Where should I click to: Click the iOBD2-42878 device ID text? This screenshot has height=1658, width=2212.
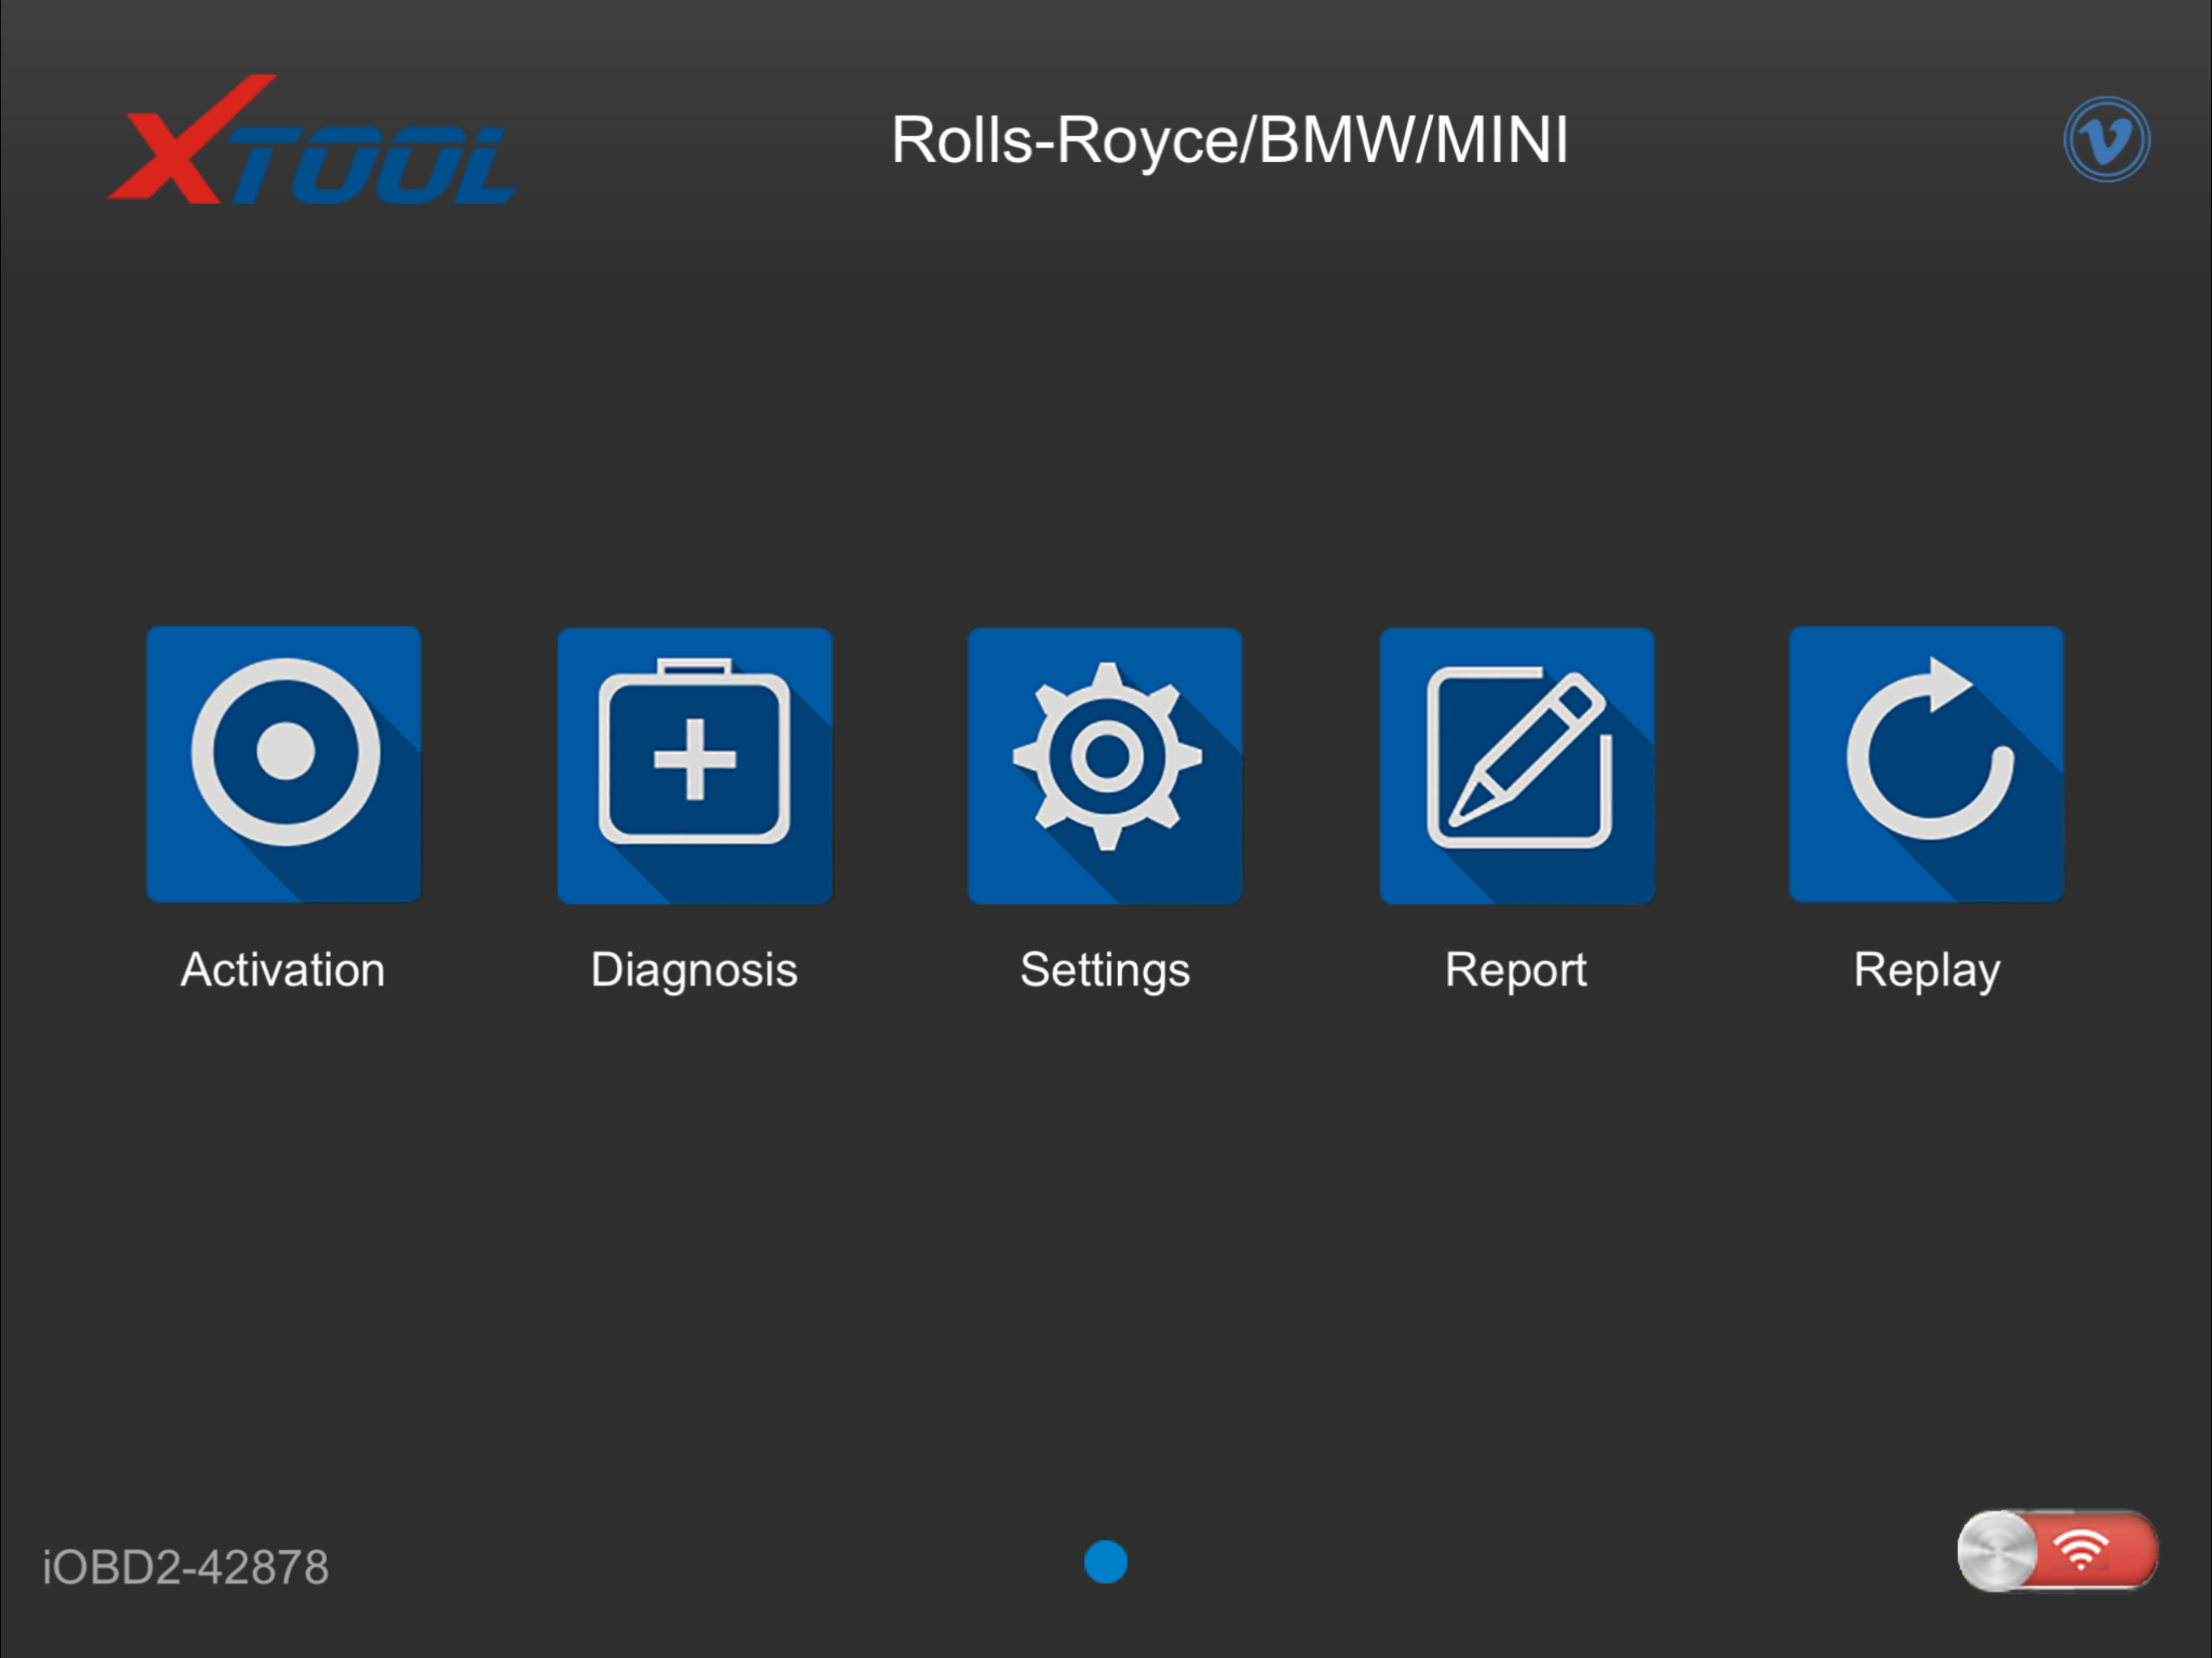[186, 1567]
